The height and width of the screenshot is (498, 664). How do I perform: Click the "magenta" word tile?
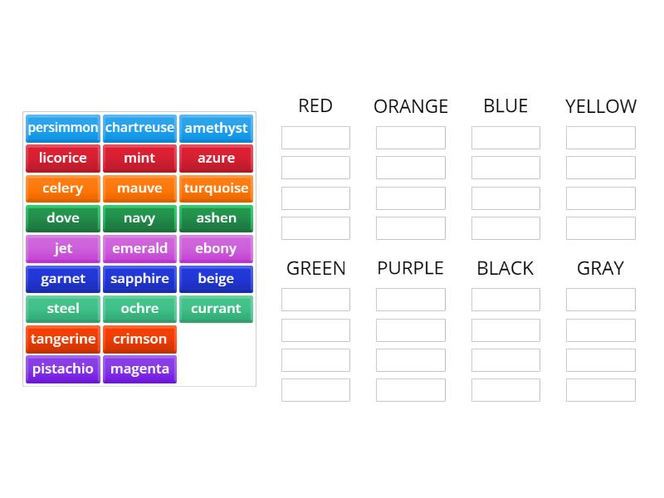(x=139, y=369)
